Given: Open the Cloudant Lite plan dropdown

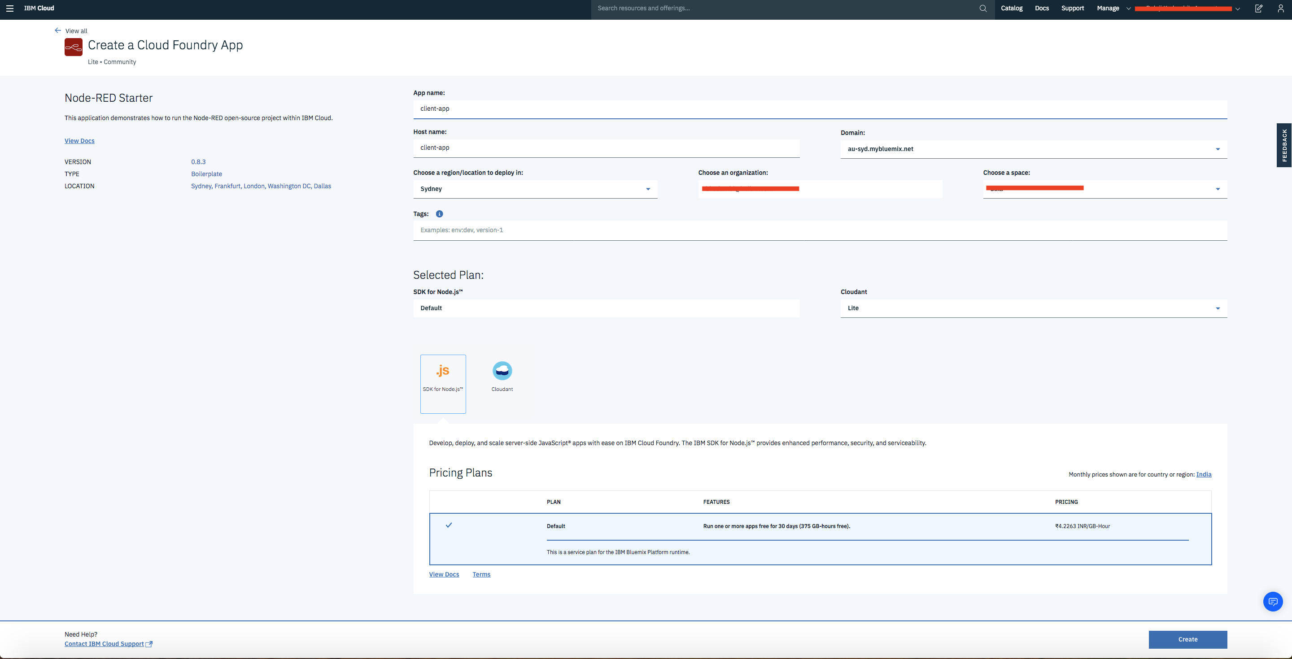Looking at the screenshot, I should (1034, 308).
